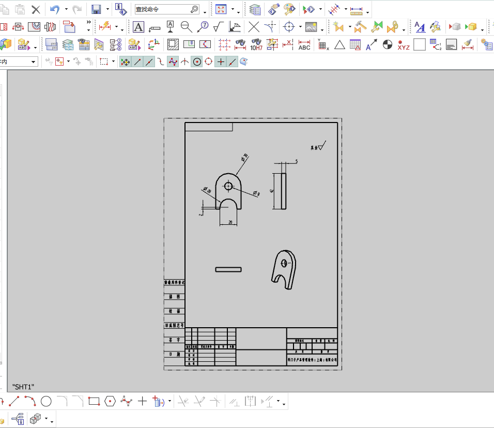The width and height of the screenshot is (494, 428).
Task: Expand hidden toolbar buttons double chevron
Action: (x=88, y=22)
